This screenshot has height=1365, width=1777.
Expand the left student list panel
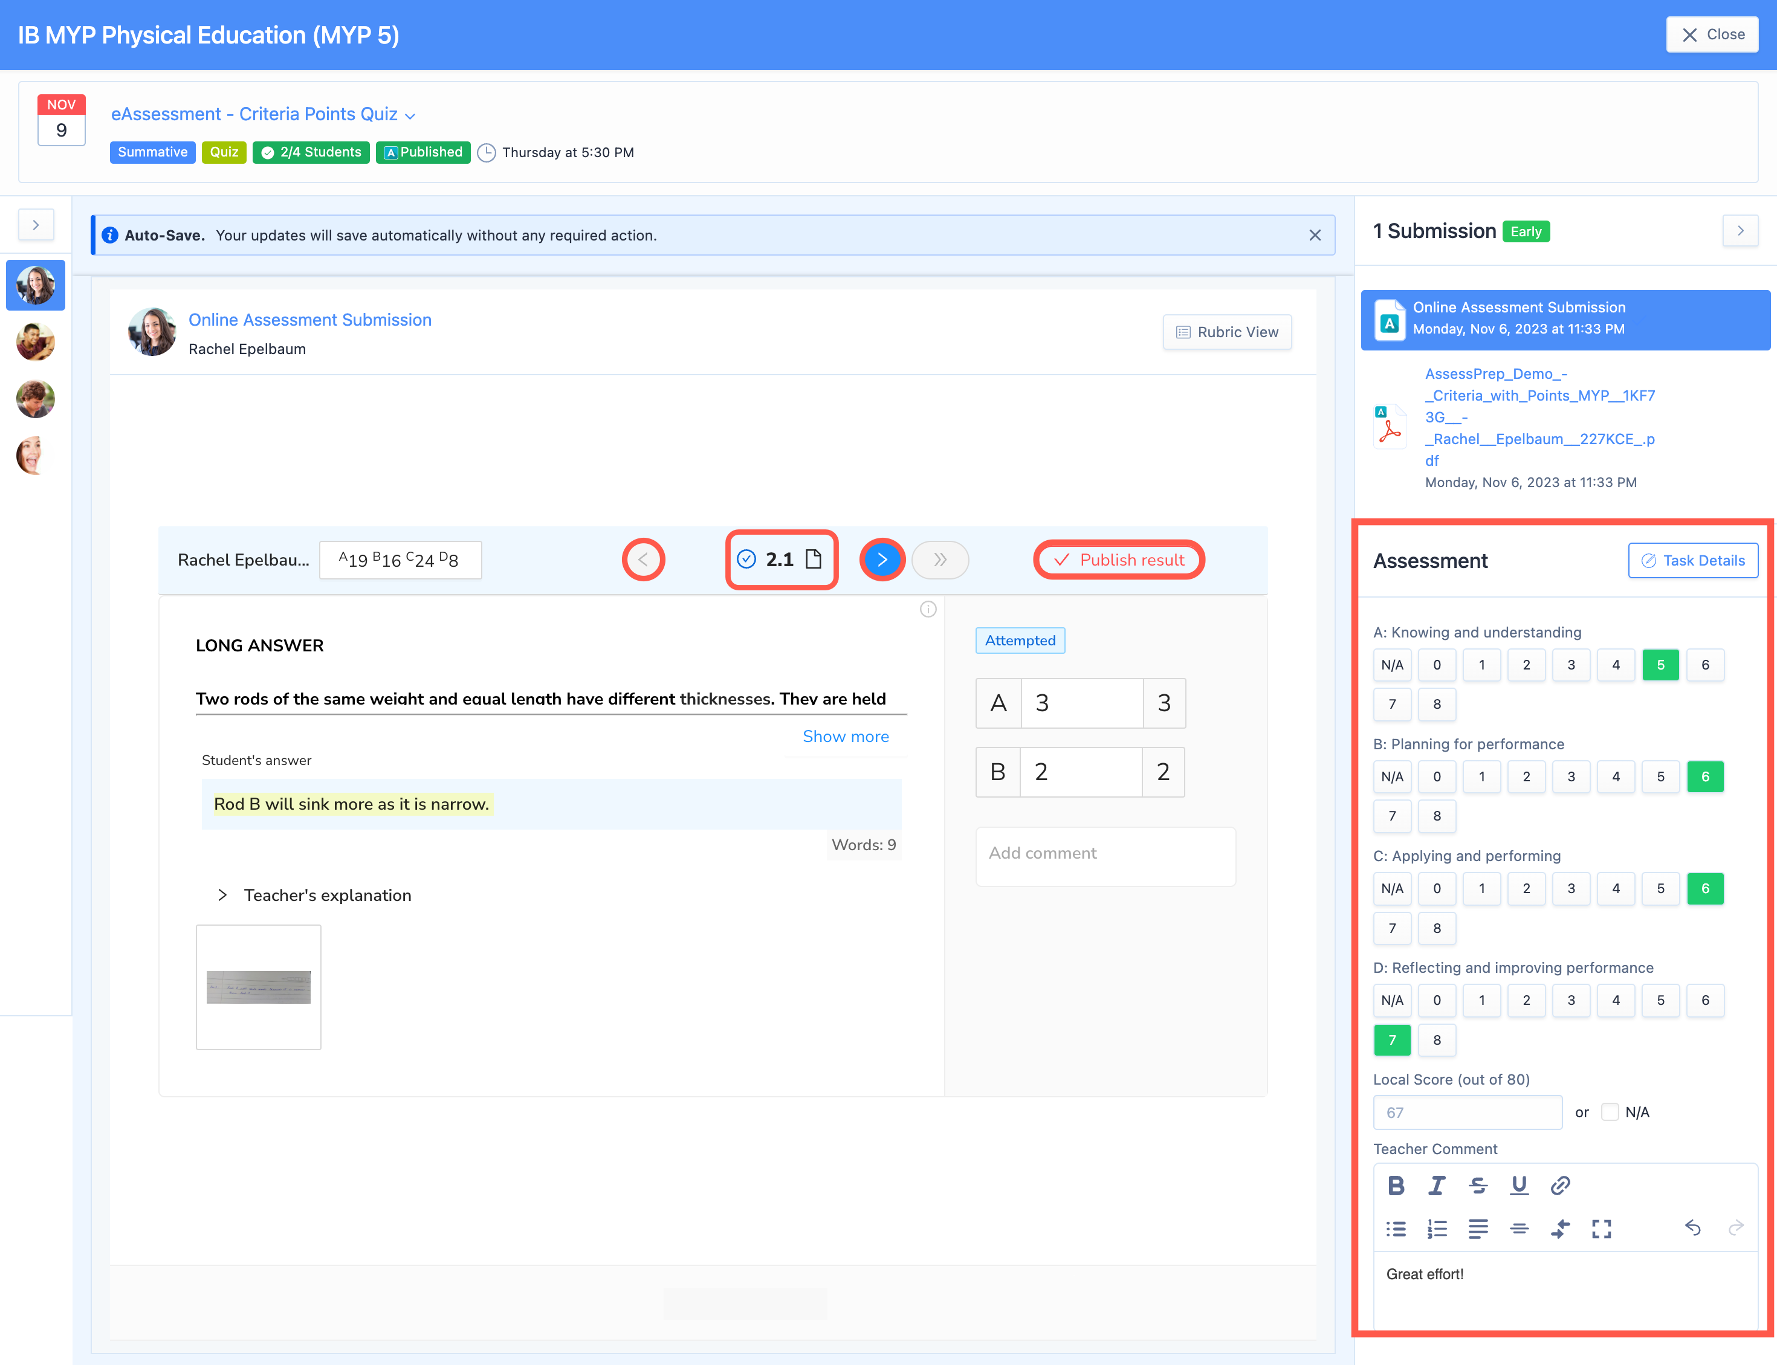click(36, 225)
